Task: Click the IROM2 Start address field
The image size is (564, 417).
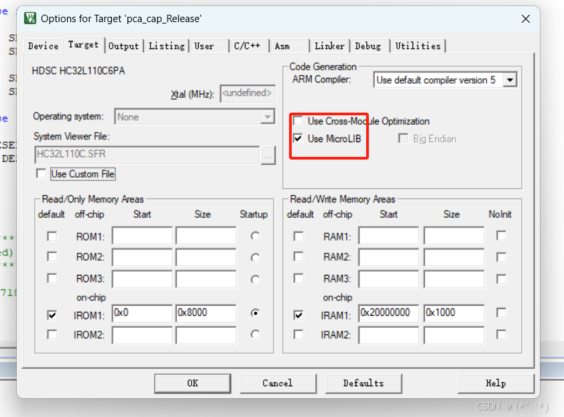Action: (142, 335)
